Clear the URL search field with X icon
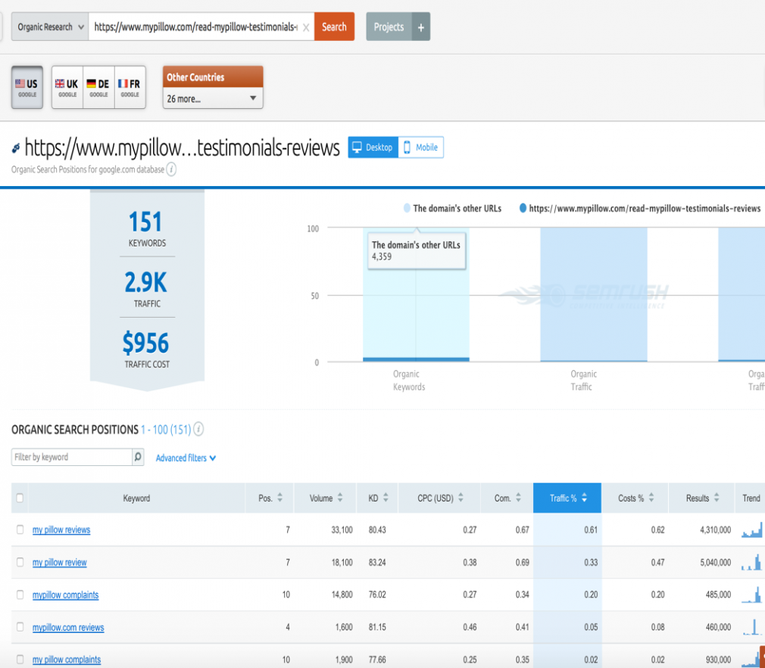 point(306,27)
